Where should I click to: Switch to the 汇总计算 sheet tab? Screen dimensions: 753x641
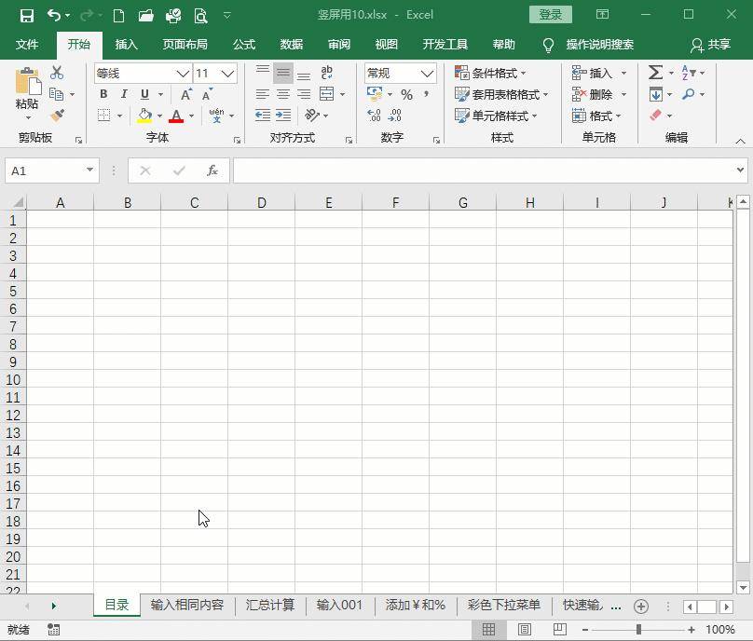(x=270, y=605)
